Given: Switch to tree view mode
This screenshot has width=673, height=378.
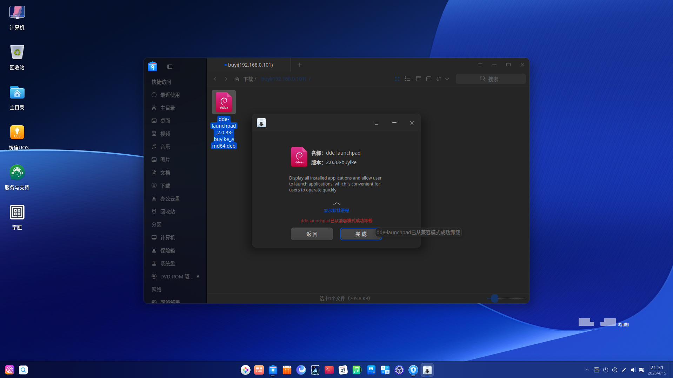Looking at the screenshot, I should 418,79.
